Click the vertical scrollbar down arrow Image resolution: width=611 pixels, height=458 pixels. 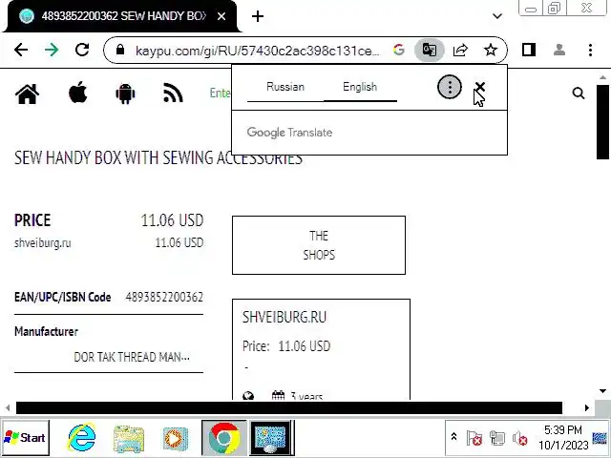602,391
